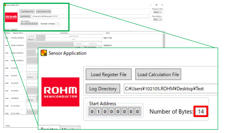Click read value 00011100
The width and height of the screenshot is (226, 133).
click(x=108, y=38)
